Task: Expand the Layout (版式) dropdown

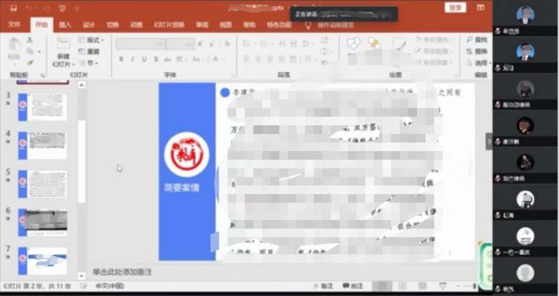Action: (91, 40)
